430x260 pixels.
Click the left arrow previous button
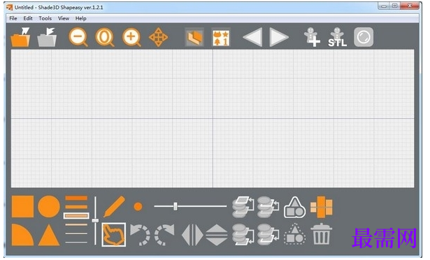tap(252, 37)
